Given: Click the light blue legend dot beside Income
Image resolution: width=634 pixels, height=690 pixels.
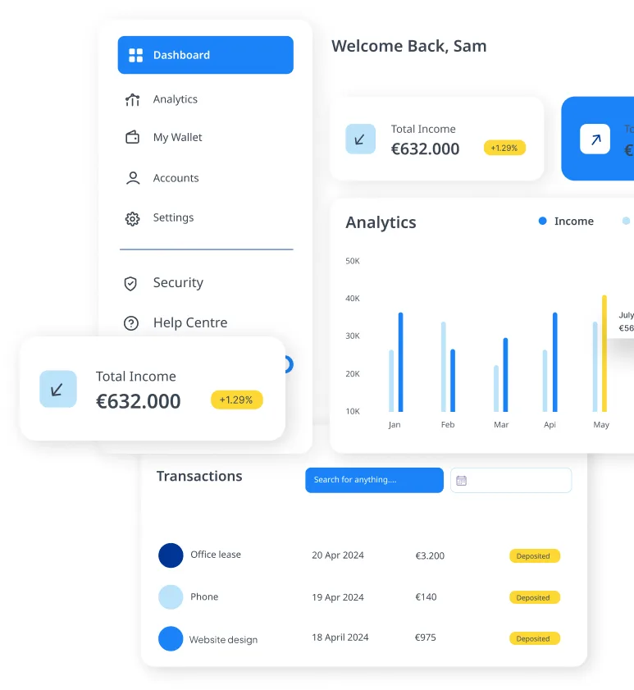Looking at the screenshot, I should [x=626, y=221].
